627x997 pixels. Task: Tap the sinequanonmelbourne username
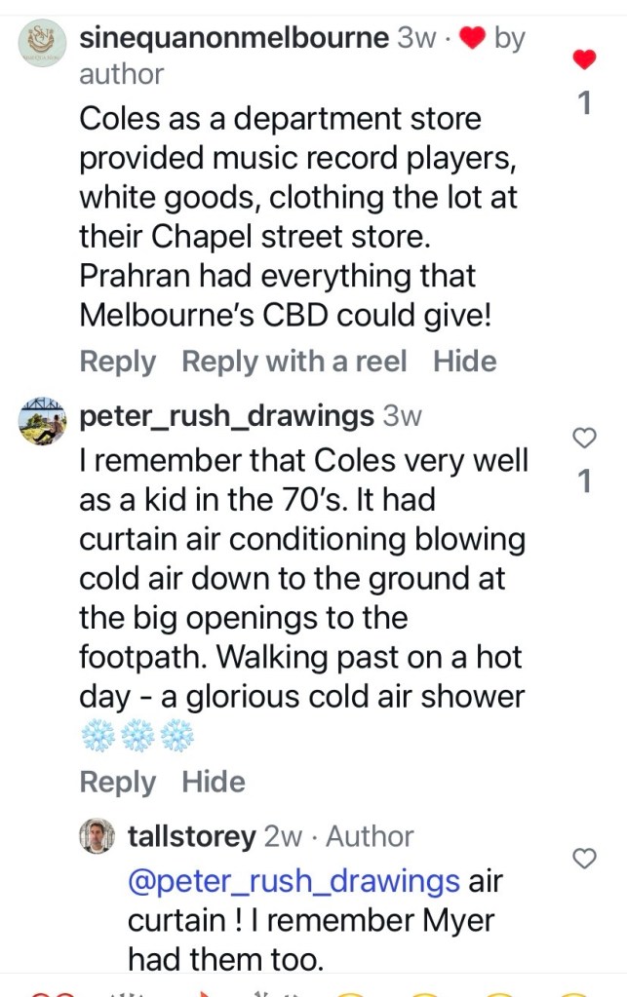click(x=233, y=39)
